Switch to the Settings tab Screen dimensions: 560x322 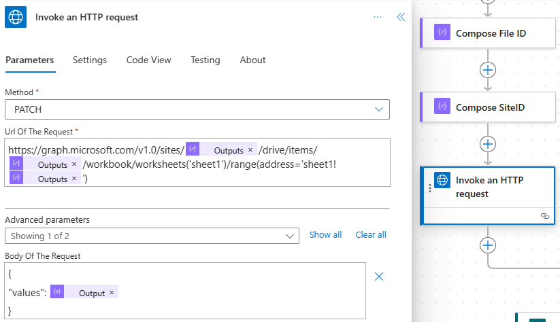click(x=90, y=60)
